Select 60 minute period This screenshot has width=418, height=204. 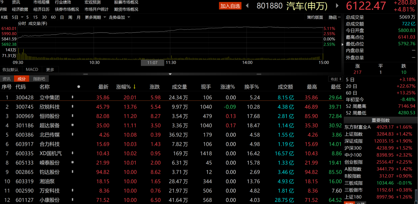[x=53, y=17]
